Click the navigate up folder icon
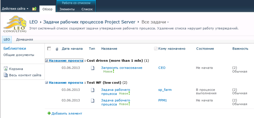This screenshot has width=254, height=118. click(x=34, y=9)
